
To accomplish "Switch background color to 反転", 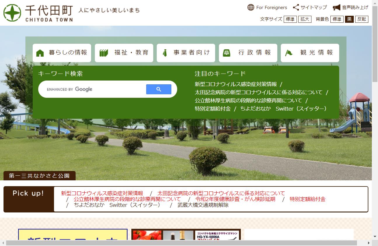I will [x=362, y=19].
